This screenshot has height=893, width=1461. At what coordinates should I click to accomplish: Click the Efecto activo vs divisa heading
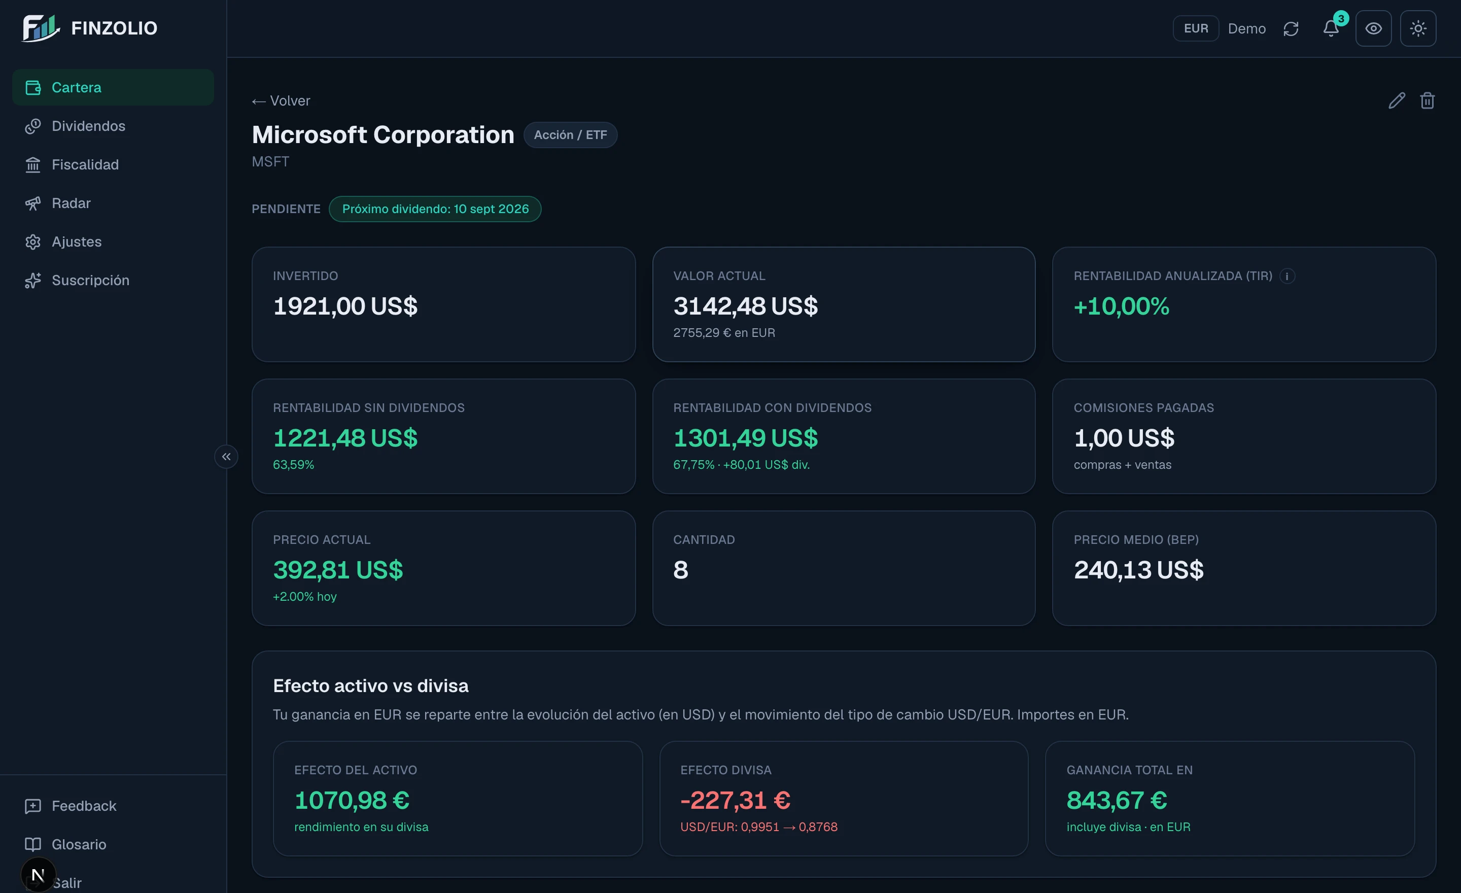371,685
